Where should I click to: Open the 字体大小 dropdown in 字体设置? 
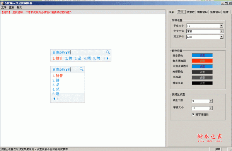point(221,26)
